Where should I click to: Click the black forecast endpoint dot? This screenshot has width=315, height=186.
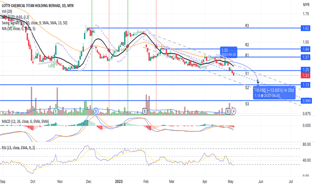[258, 83]
